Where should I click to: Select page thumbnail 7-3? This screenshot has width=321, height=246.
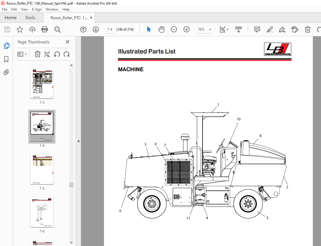[x=42, y=84]
